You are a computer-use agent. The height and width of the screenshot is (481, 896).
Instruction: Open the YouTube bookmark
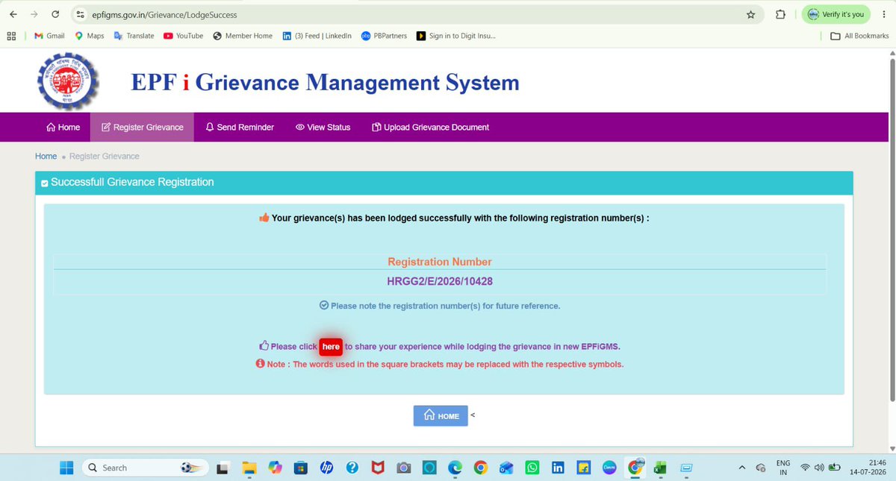pos(183,35)
